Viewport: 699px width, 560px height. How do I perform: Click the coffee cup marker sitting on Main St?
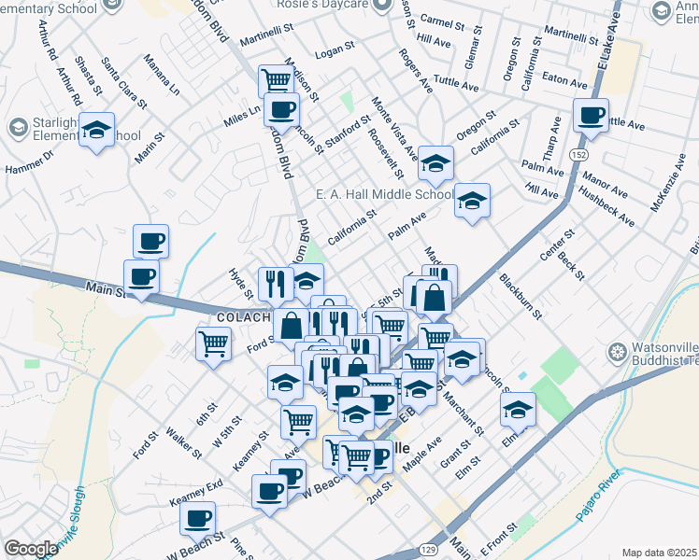pos(141,278)
